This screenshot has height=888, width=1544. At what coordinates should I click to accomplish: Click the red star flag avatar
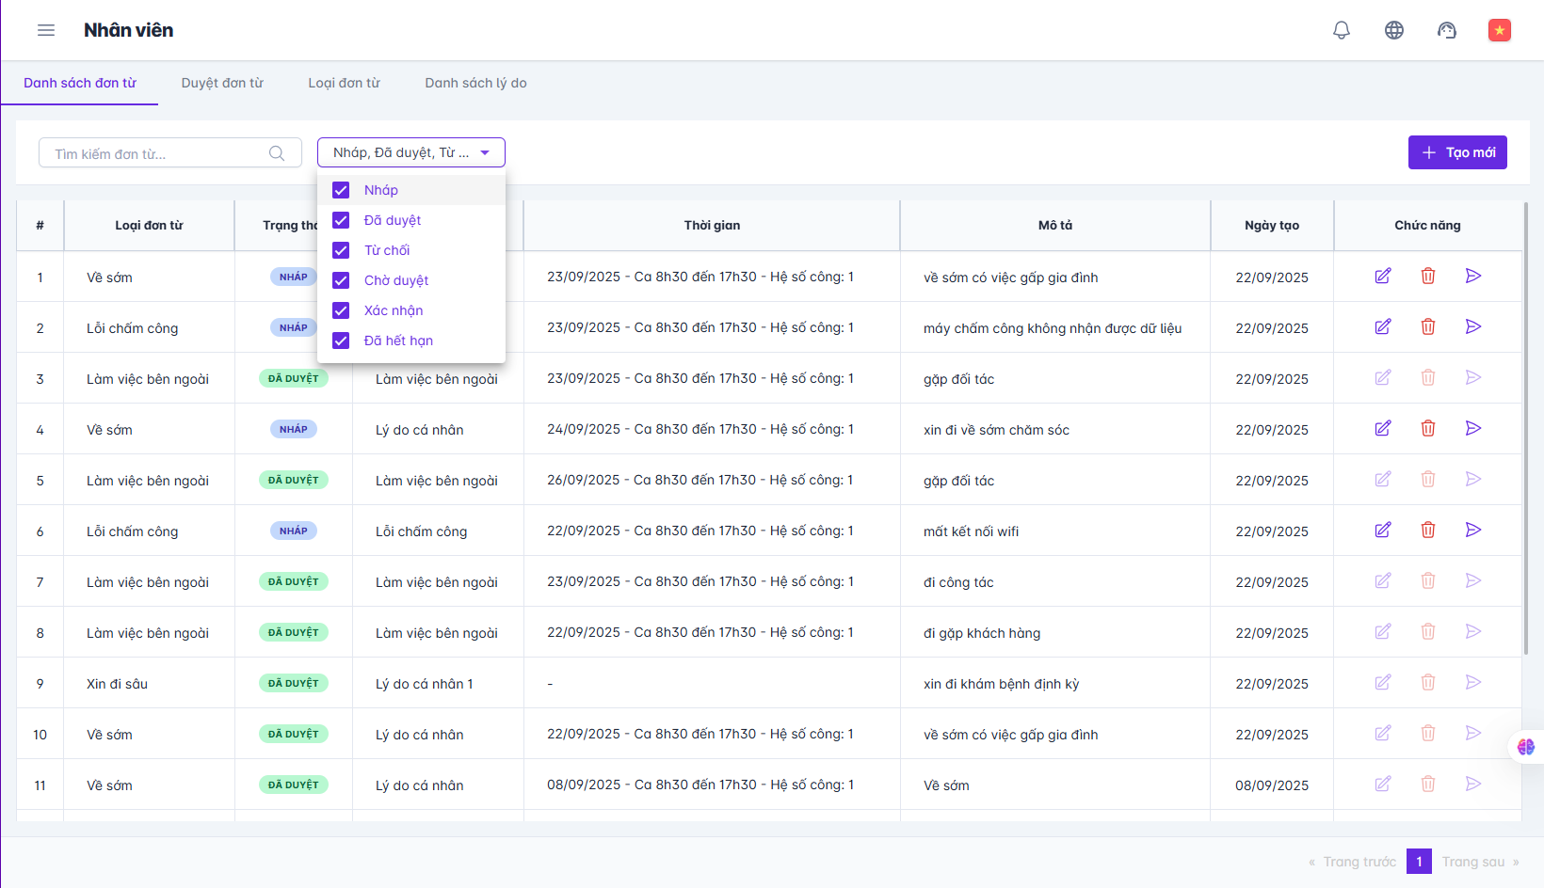(1500, 30)
